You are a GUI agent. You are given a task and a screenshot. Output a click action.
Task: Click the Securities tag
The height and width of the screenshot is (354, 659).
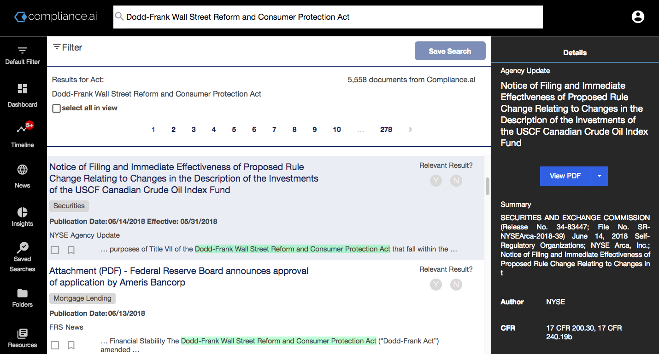click(69, 206)
